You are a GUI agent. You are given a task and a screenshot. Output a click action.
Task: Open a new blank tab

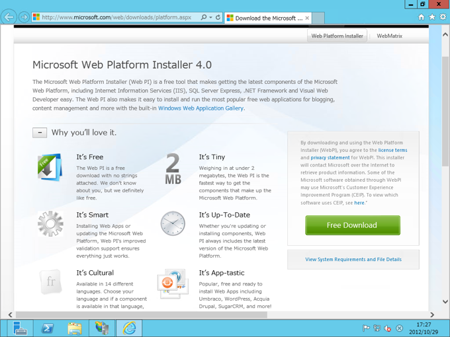pos(318,18)
